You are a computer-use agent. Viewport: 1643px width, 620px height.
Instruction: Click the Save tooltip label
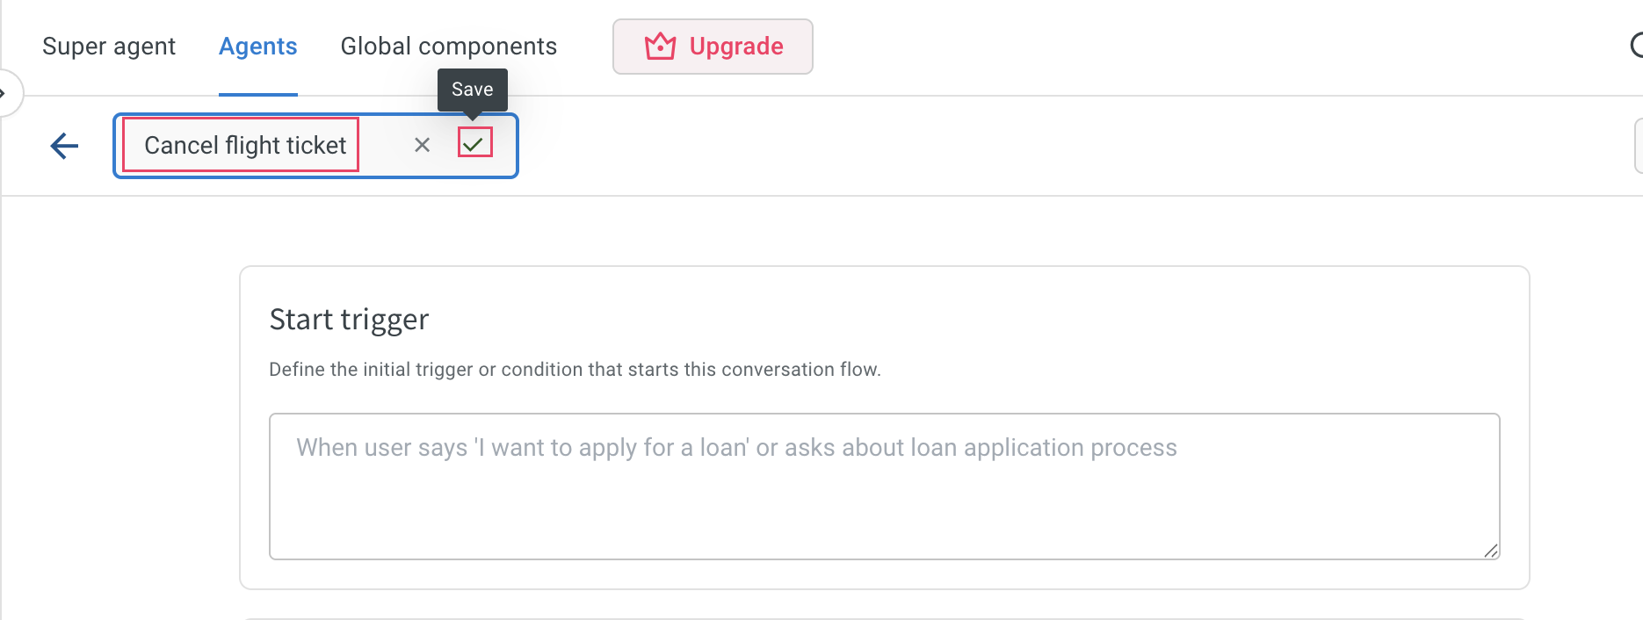tap(473, 90)
